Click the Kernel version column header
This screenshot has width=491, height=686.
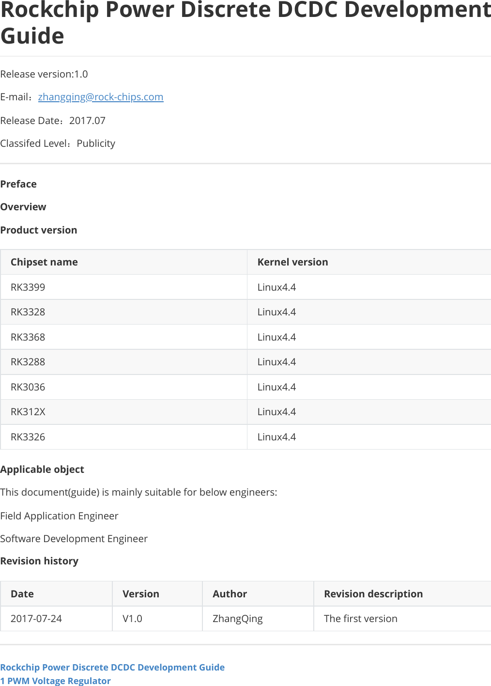coord(292,262)
